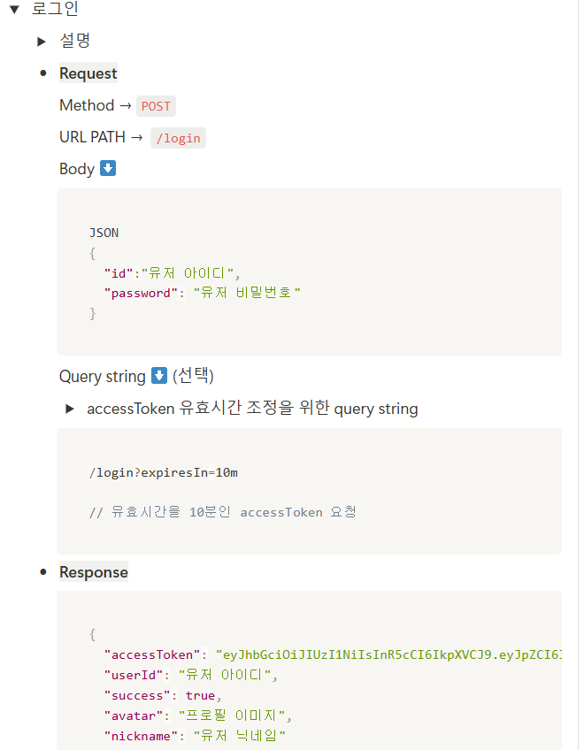
Task: Click the down-arrow emoji beside Body
Action: point(108,168)
